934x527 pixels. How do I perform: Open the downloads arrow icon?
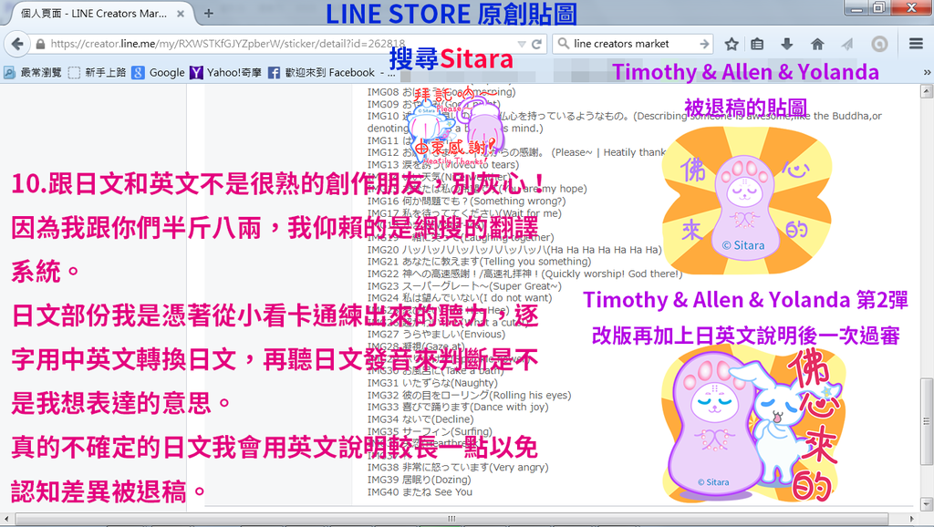tap(786, 44)
